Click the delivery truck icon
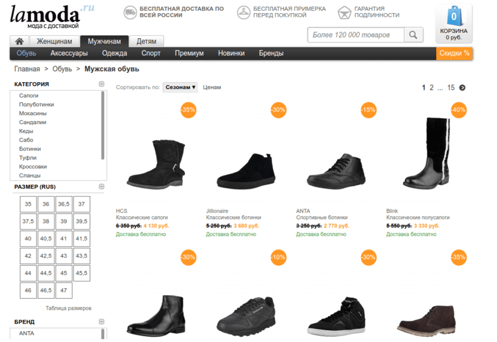The height and width of the screenshot is (342, 497). (x=130, y=13)
